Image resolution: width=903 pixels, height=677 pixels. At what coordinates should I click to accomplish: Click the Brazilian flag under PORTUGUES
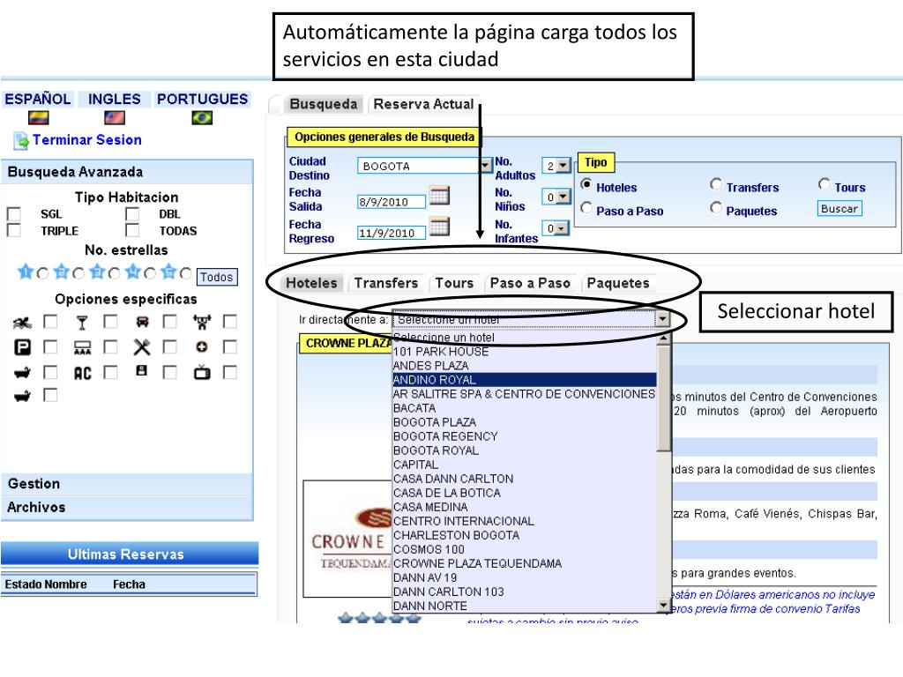202,118
